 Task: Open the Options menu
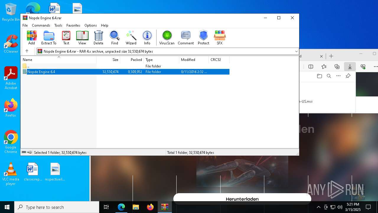click(x=91, y=25)
